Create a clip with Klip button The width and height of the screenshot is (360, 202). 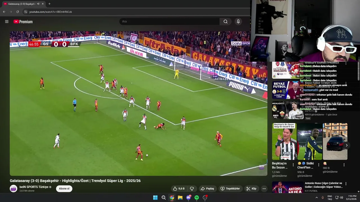tap(251, 189)
